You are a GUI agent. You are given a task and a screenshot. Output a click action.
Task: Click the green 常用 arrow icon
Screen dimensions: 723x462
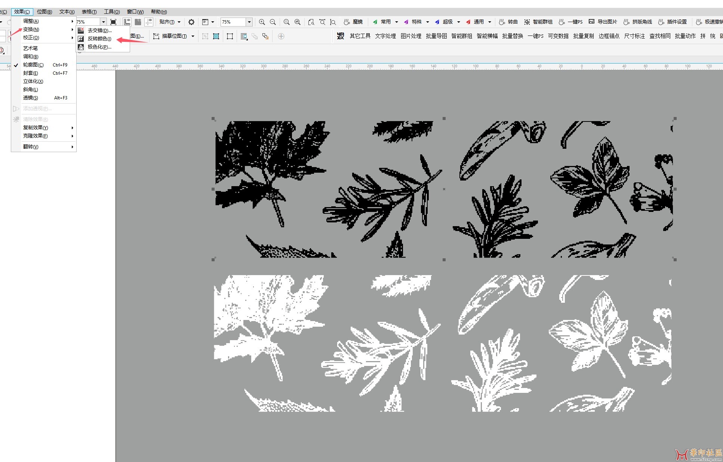click(375, 22)
